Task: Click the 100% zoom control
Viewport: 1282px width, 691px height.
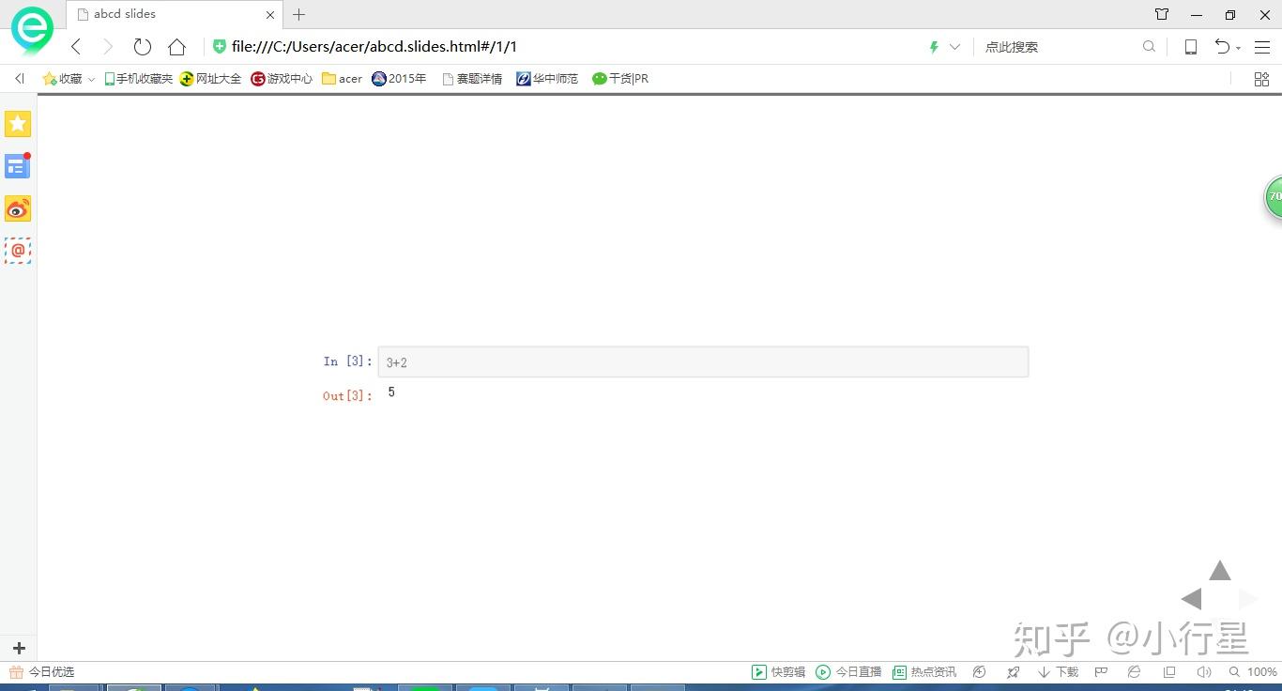Action: (1261, 671)
